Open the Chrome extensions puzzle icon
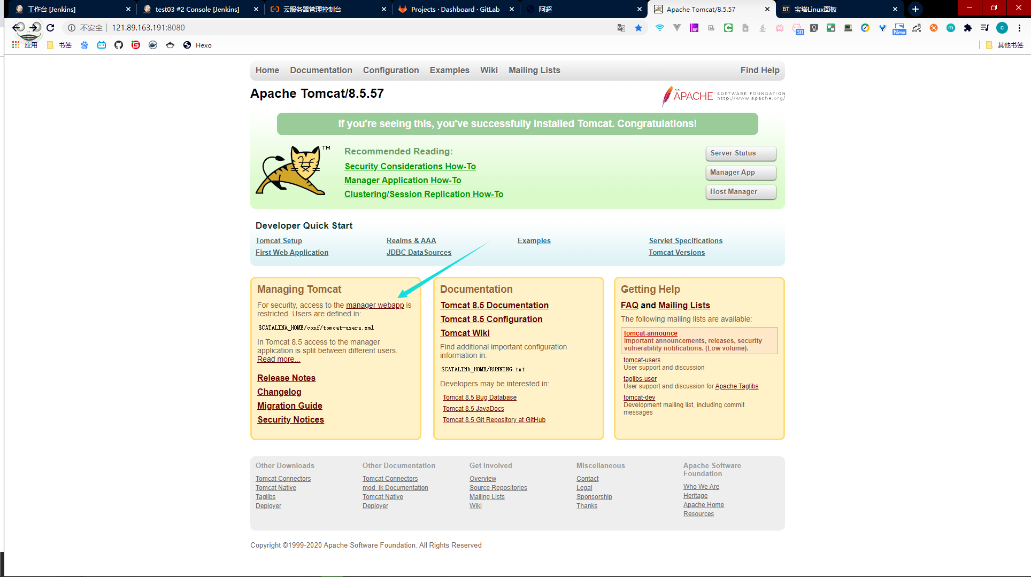The height and width of the screenshot is (577, 1031). click(967, 28)
